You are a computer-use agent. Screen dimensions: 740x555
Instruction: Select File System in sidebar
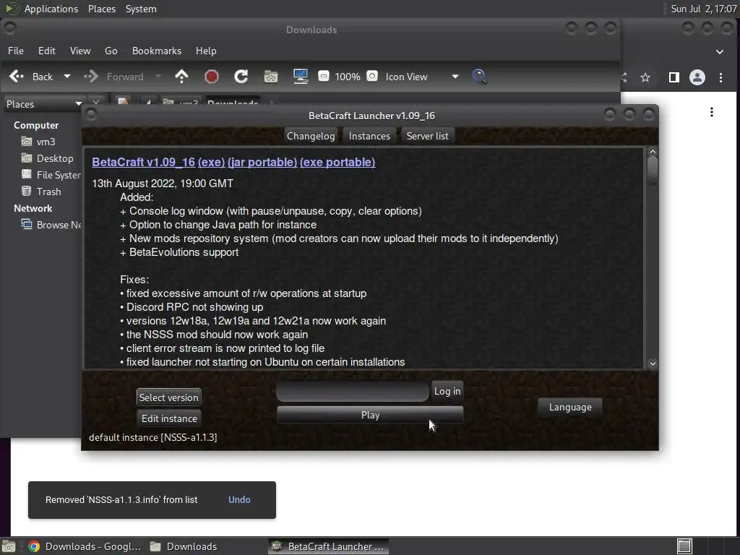(50, 175)
